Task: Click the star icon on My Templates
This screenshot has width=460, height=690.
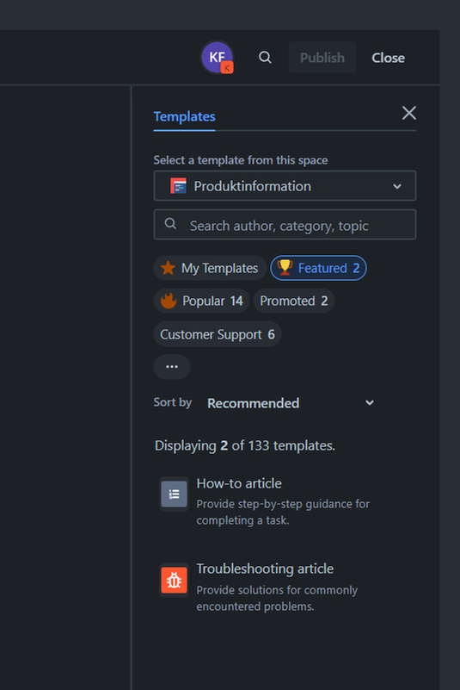Action: click(x=168, y=268)
